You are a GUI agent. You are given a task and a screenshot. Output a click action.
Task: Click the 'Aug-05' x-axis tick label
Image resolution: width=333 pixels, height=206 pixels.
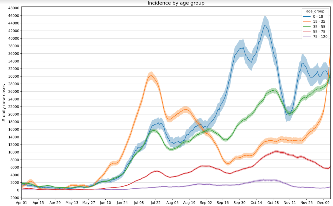(x=172, y=202)
